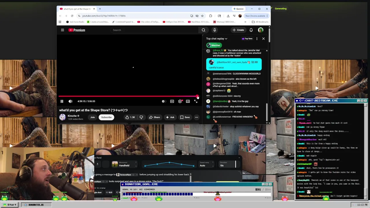Open Chrome downloads
370x208 pixels.
point(228,16)
